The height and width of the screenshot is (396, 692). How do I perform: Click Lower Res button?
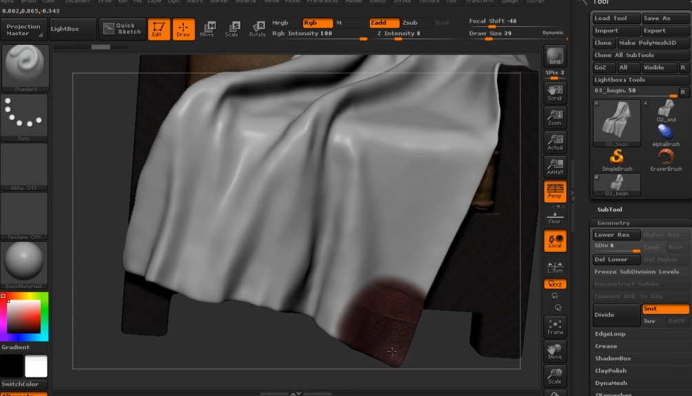point(616,235)
